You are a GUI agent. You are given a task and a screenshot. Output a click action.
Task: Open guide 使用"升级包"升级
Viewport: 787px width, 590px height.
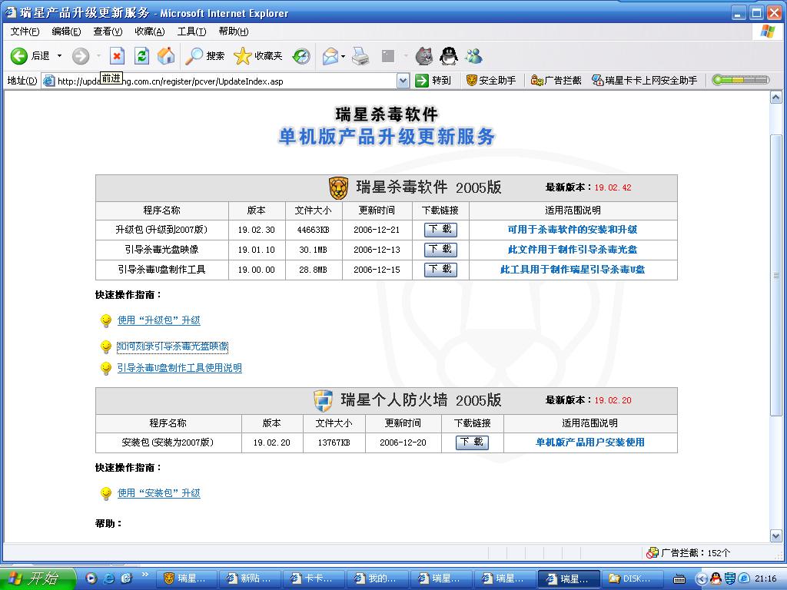pos(158,320)
